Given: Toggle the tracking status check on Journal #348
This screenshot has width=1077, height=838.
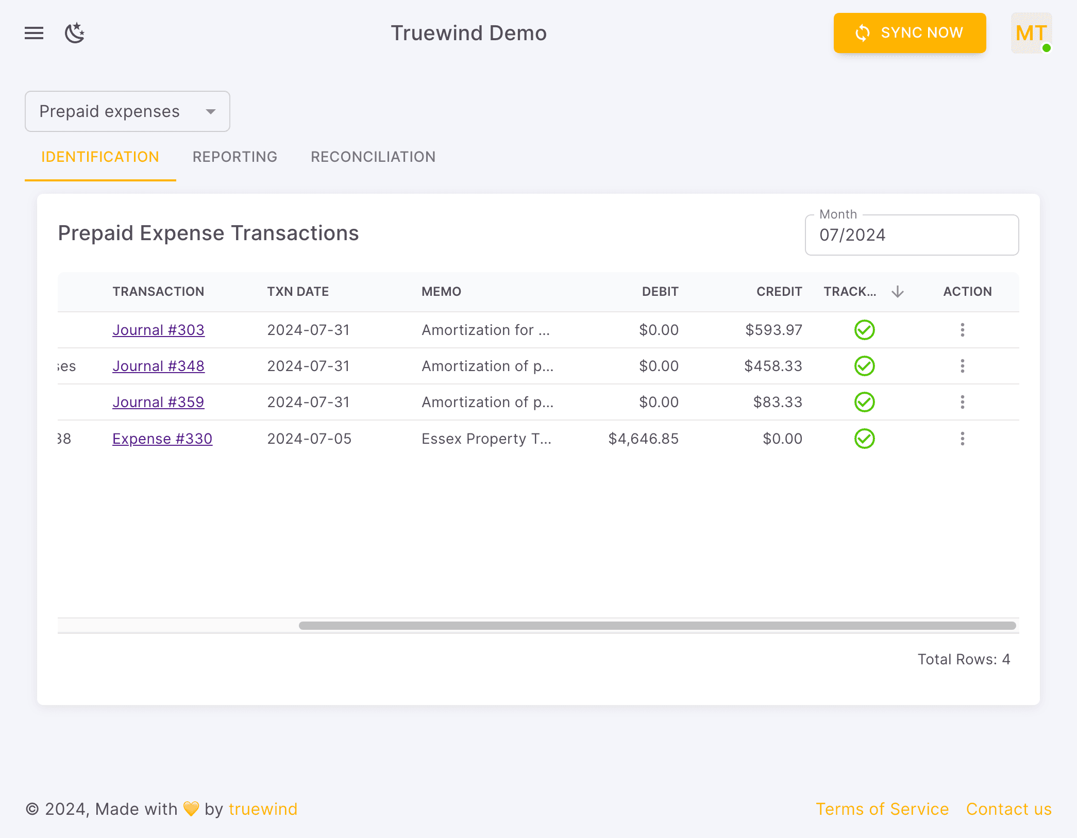Looking at the screenshot, I should (x=864, y=366).
